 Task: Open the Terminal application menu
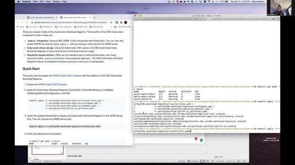pyautogui.click(x=26, y=1)
